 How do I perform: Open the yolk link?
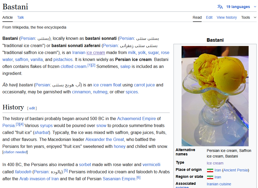[x=142, y=52]
